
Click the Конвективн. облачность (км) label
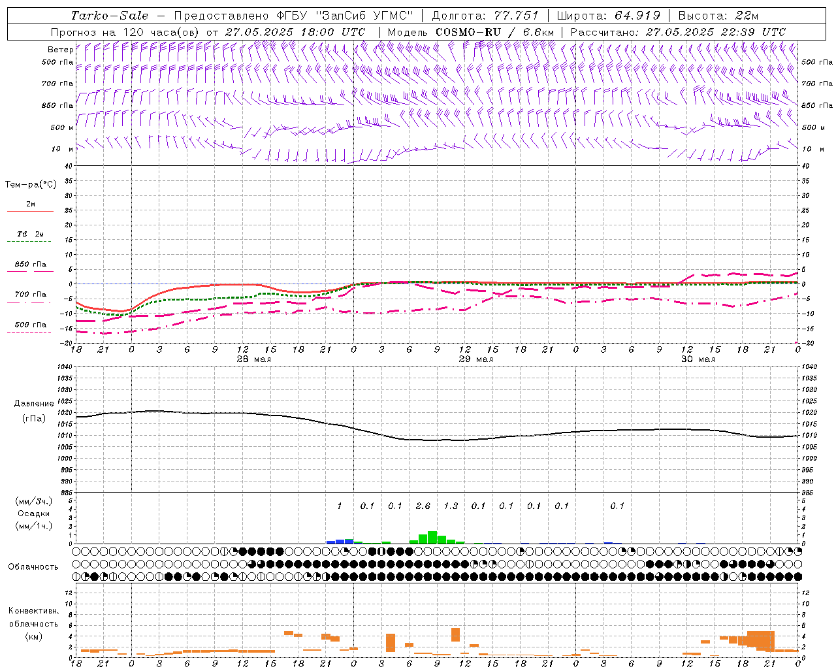click(33, 623)
